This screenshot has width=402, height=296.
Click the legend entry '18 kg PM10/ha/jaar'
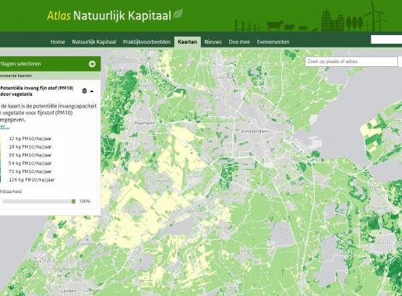click(30, 146)
